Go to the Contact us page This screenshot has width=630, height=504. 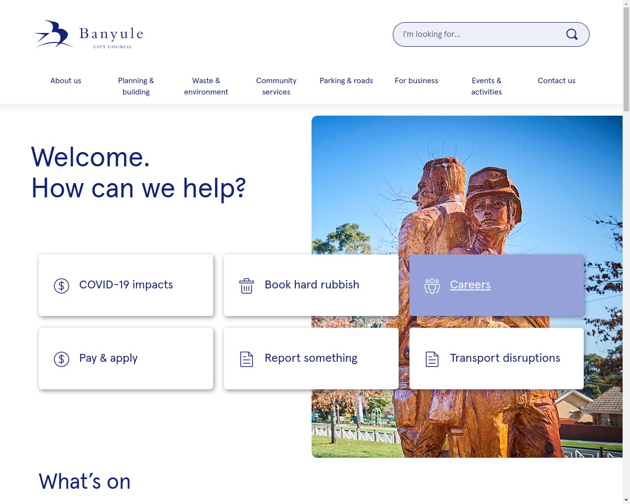pos(557,81)
